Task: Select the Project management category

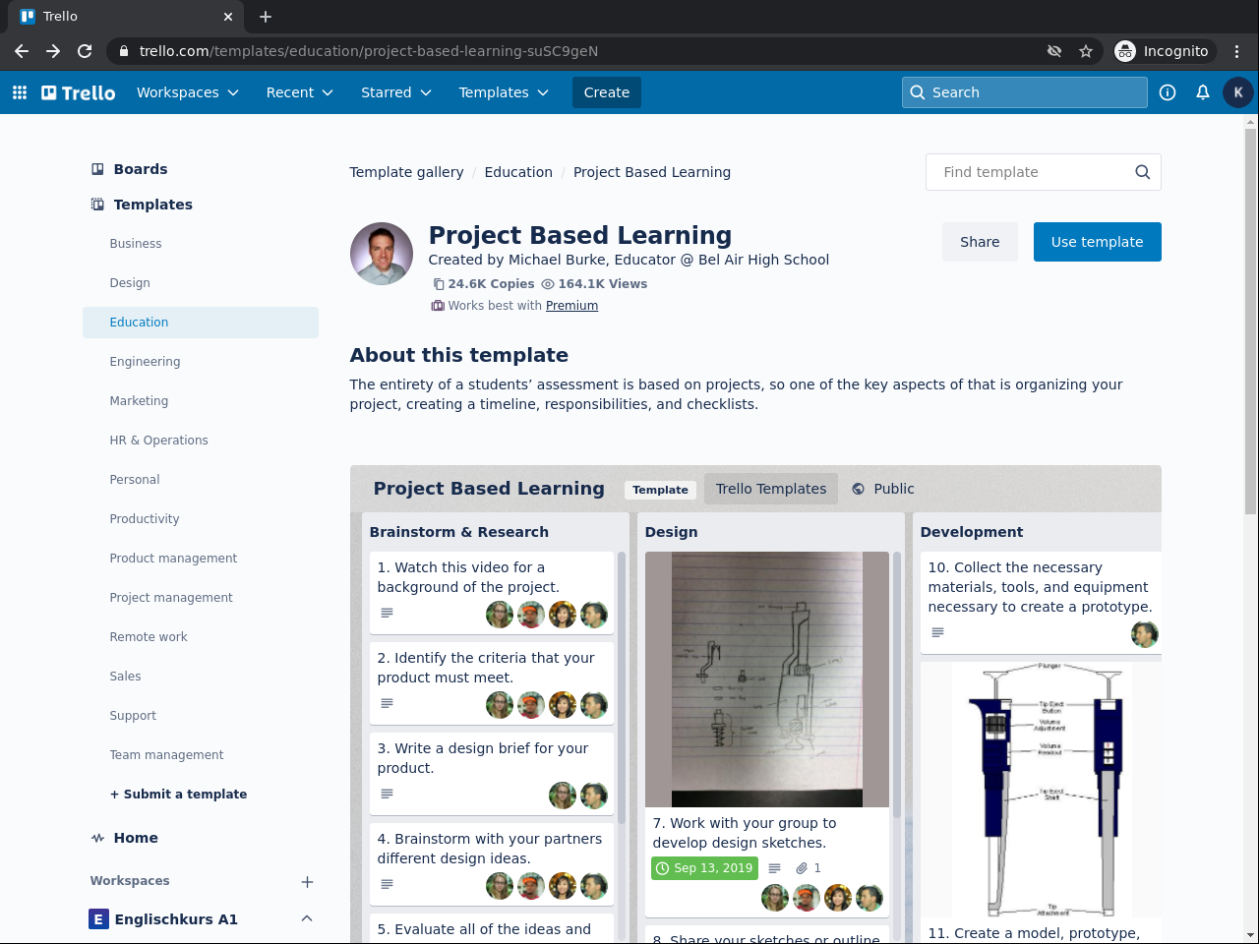Action: click(x=201, y=598)
